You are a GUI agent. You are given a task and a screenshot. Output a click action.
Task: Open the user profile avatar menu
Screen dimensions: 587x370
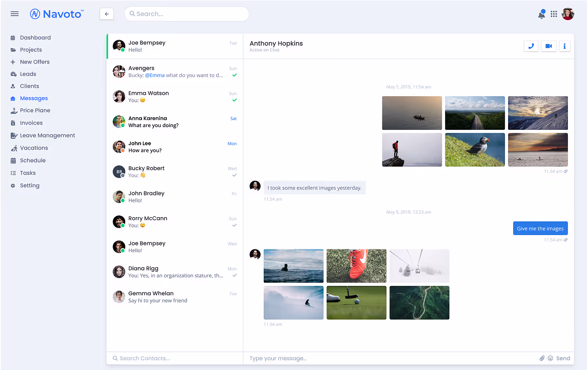(568, 14)
